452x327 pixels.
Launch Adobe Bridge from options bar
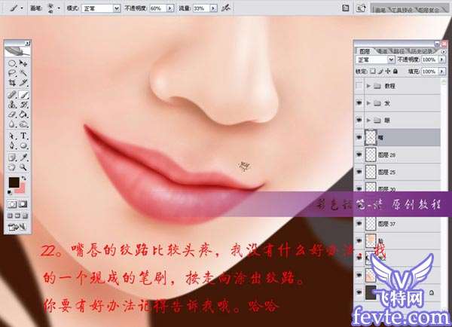click(361, 8)
